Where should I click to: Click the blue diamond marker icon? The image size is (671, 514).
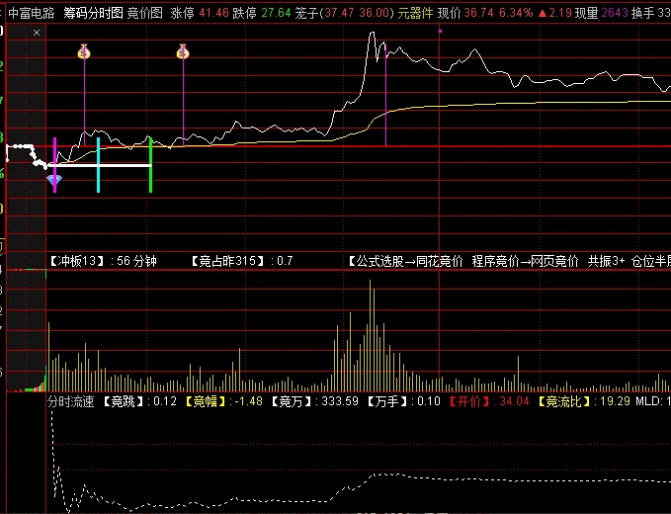[54, 180]
